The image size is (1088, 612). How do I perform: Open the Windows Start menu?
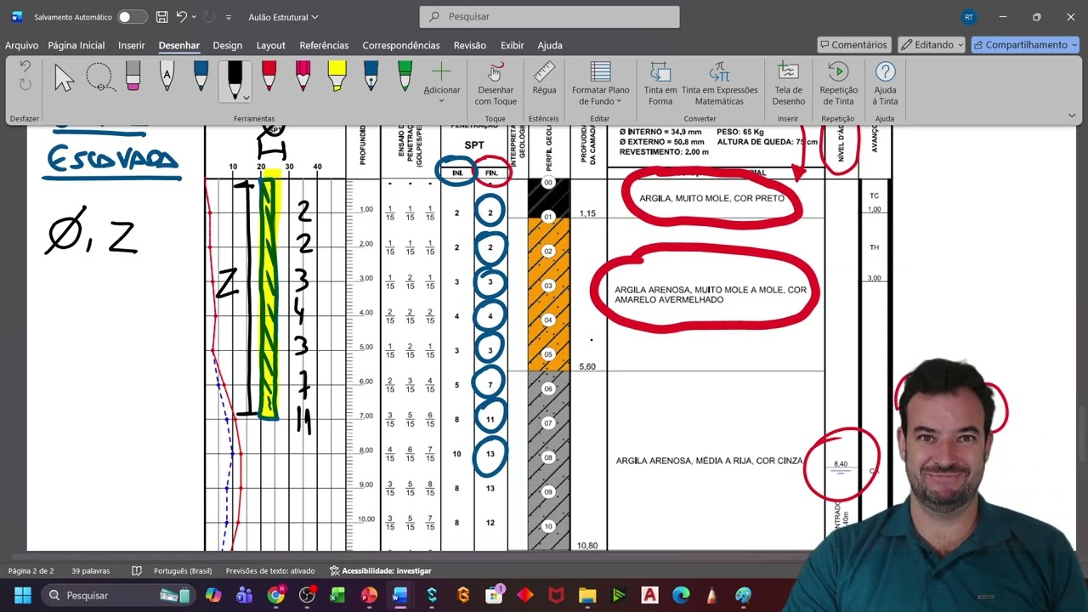pyautogui.click(x=22, y=595)
